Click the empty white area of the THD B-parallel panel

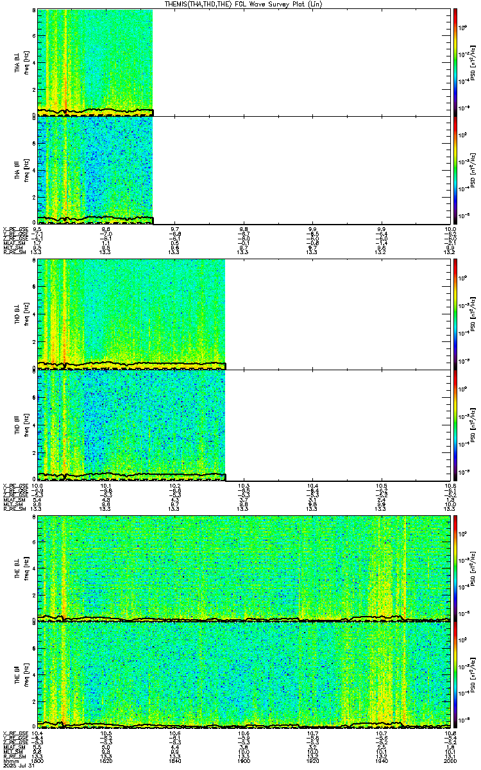click(x=337, y=425)
